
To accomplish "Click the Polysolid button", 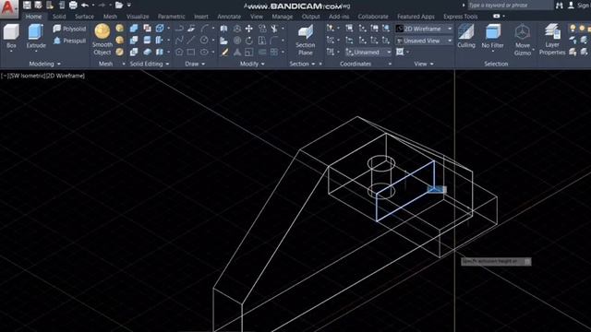I will coord(70,29).
